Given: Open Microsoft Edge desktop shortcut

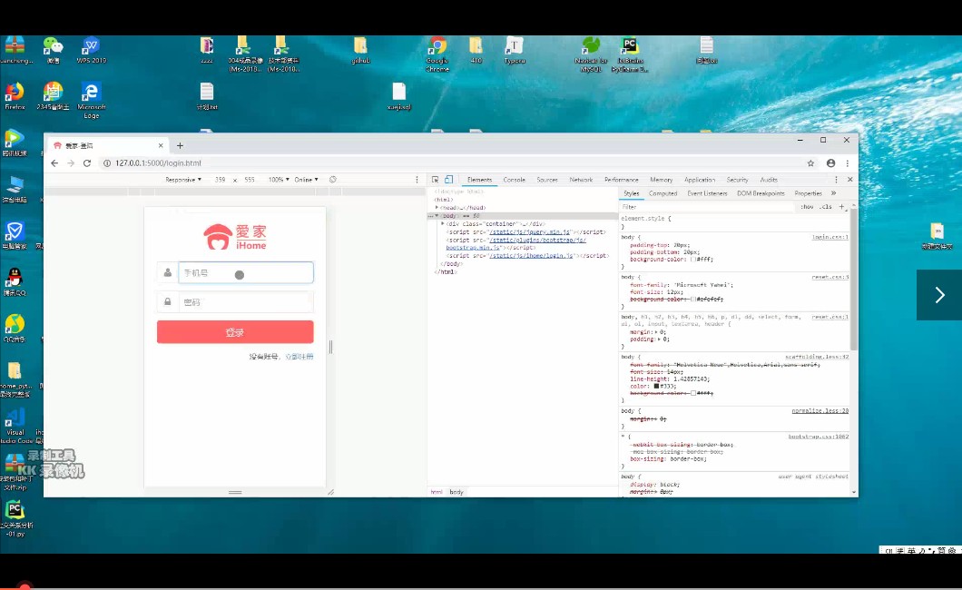Looking at the screenshot, I should click(91, 101).
